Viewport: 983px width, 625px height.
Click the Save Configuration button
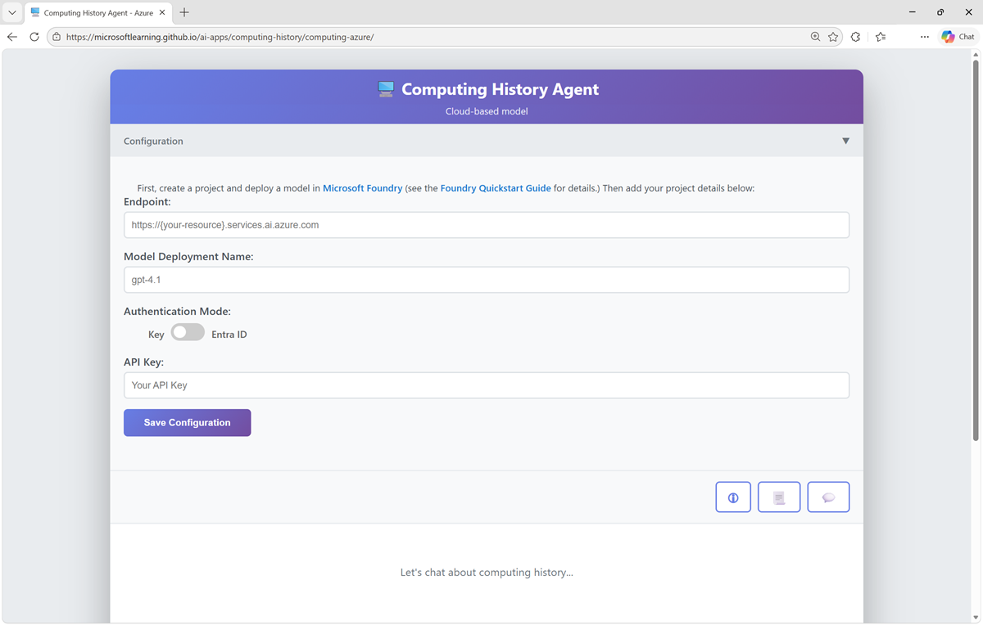pyautogui.click(x=187, y=423)
